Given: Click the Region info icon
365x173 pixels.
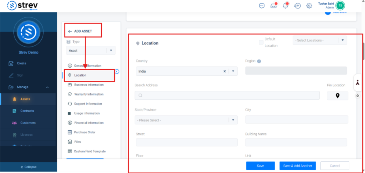Looking at the screenshot, I should pyautogui.click(x=259, y=62).
